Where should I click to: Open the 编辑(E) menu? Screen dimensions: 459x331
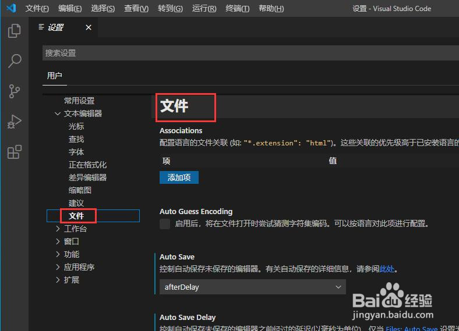click(70, 9)
